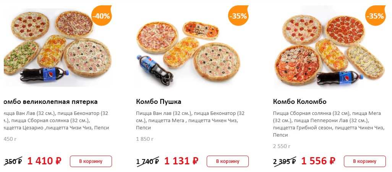This screenshot has height=172, width=392.
Task: Click the -35% badge on Комбо Коломбо
Action: point(375,16)
